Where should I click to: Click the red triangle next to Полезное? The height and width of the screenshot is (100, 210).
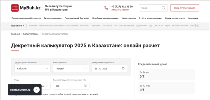click(x=24, y=25)
